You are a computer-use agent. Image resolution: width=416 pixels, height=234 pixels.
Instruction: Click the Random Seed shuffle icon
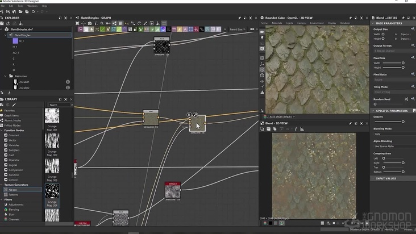[406, 99]
